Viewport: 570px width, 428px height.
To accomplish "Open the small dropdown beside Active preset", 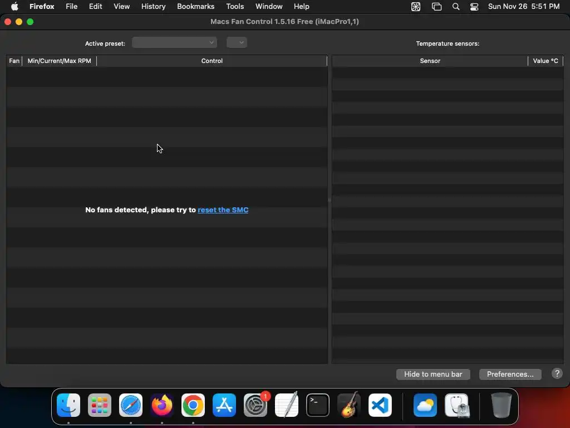I will 237,42.
